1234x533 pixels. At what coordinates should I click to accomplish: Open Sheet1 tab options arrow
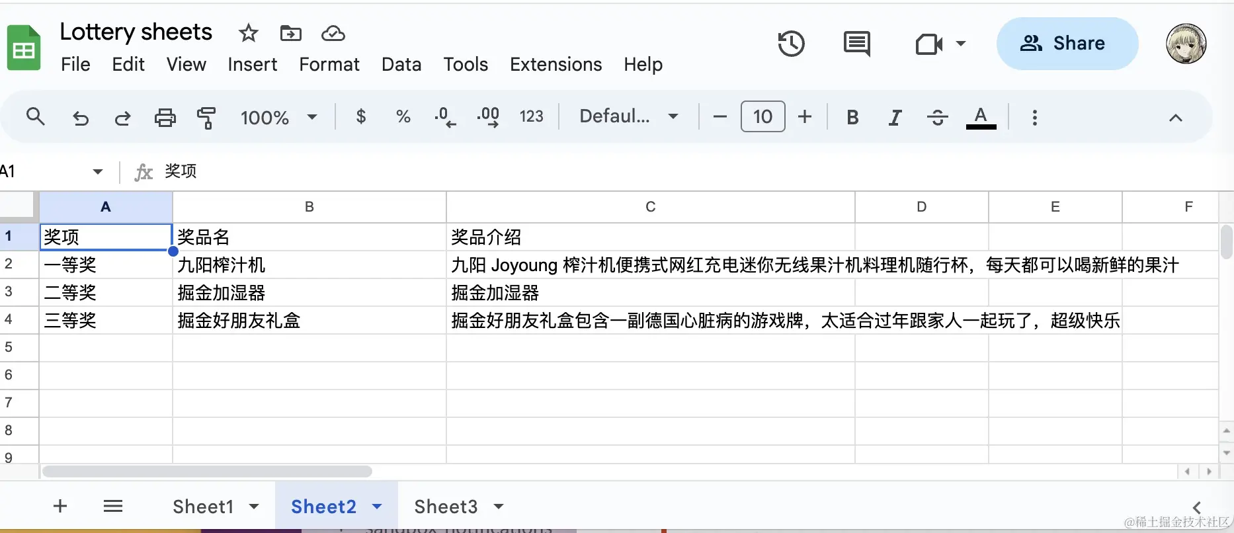pos(254,507)
